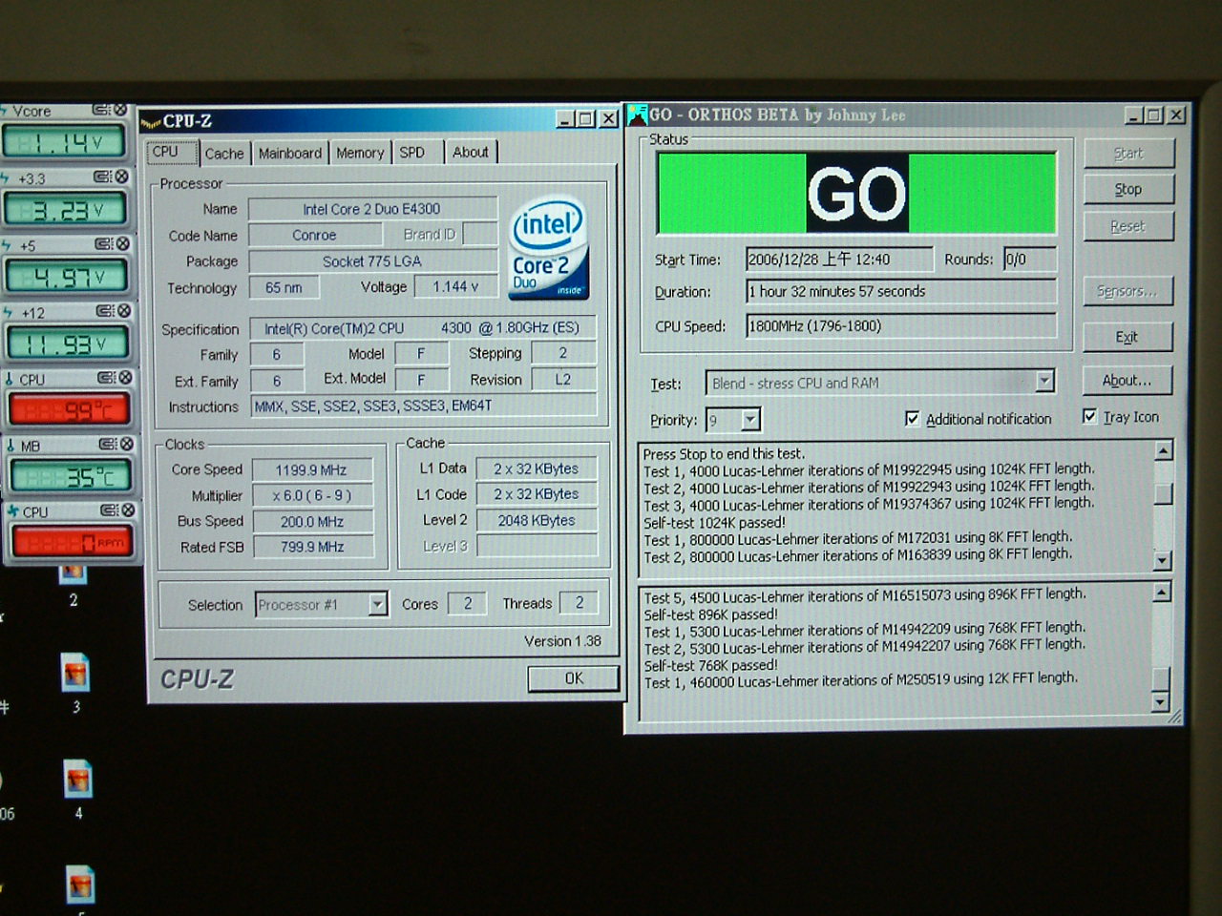Open the Sensors... button
The width and height of the screenshot is (1222, 916).
click(1127, 291)
